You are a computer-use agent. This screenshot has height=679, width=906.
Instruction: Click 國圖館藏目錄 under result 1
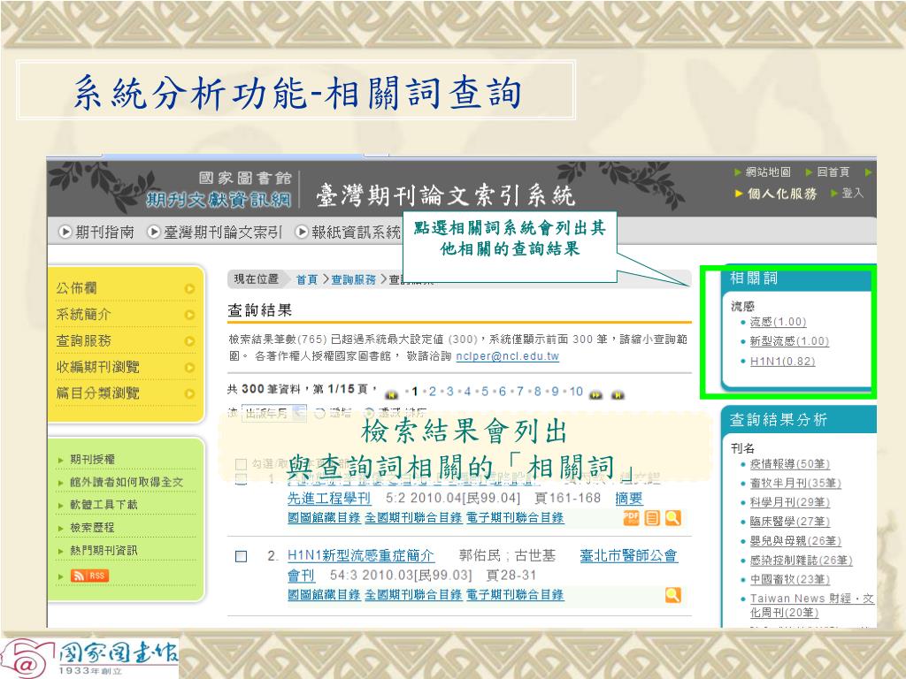[324, 517]
